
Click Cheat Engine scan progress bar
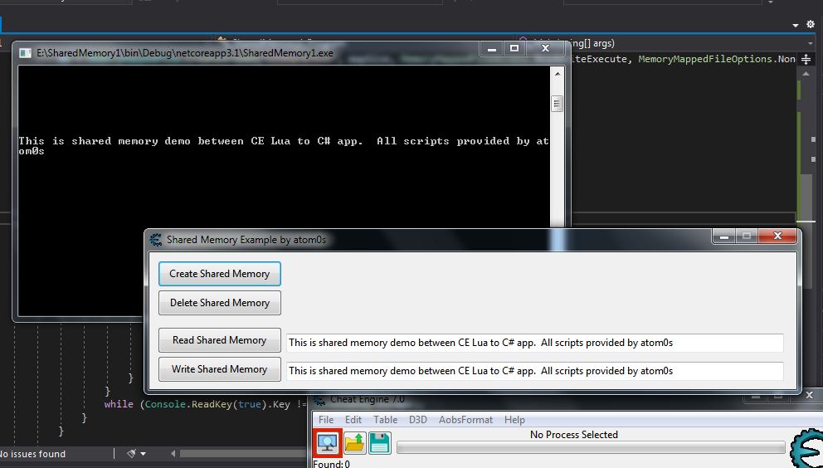[x=591, y=447]
